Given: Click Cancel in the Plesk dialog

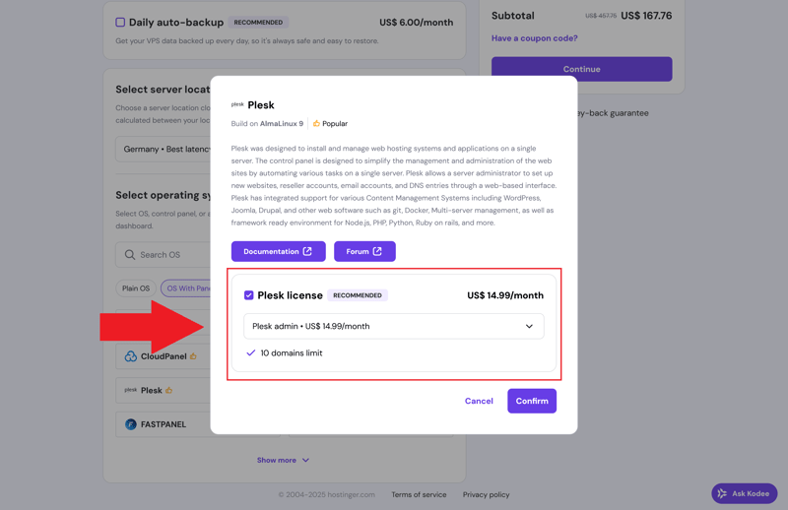Looking at the screenshot, I should click(x=479, y=401).
